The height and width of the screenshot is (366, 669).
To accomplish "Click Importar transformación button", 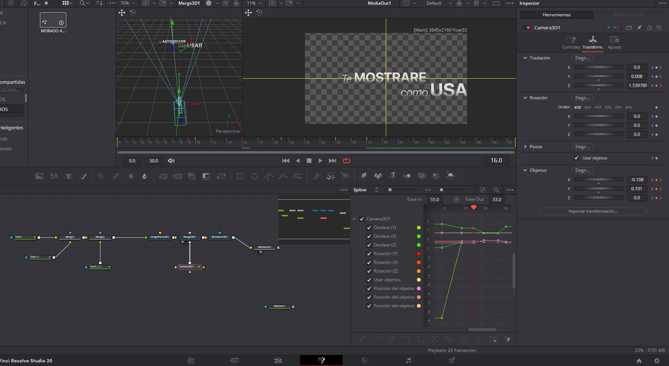I will point(593,211).
